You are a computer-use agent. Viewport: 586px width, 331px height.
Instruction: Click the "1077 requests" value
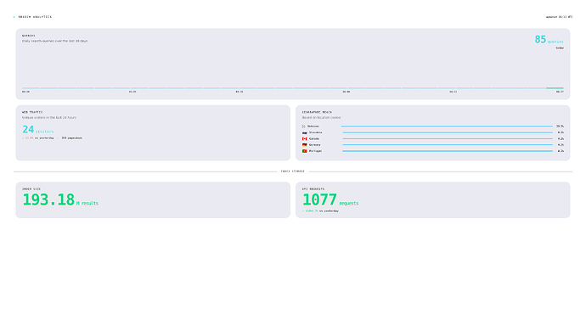pos(330,199)
